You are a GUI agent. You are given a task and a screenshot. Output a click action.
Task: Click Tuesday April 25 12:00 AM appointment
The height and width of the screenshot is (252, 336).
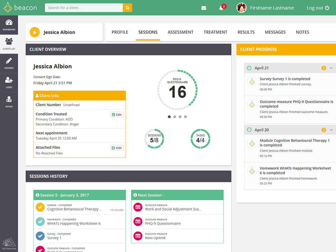click(x=56, y=138)
